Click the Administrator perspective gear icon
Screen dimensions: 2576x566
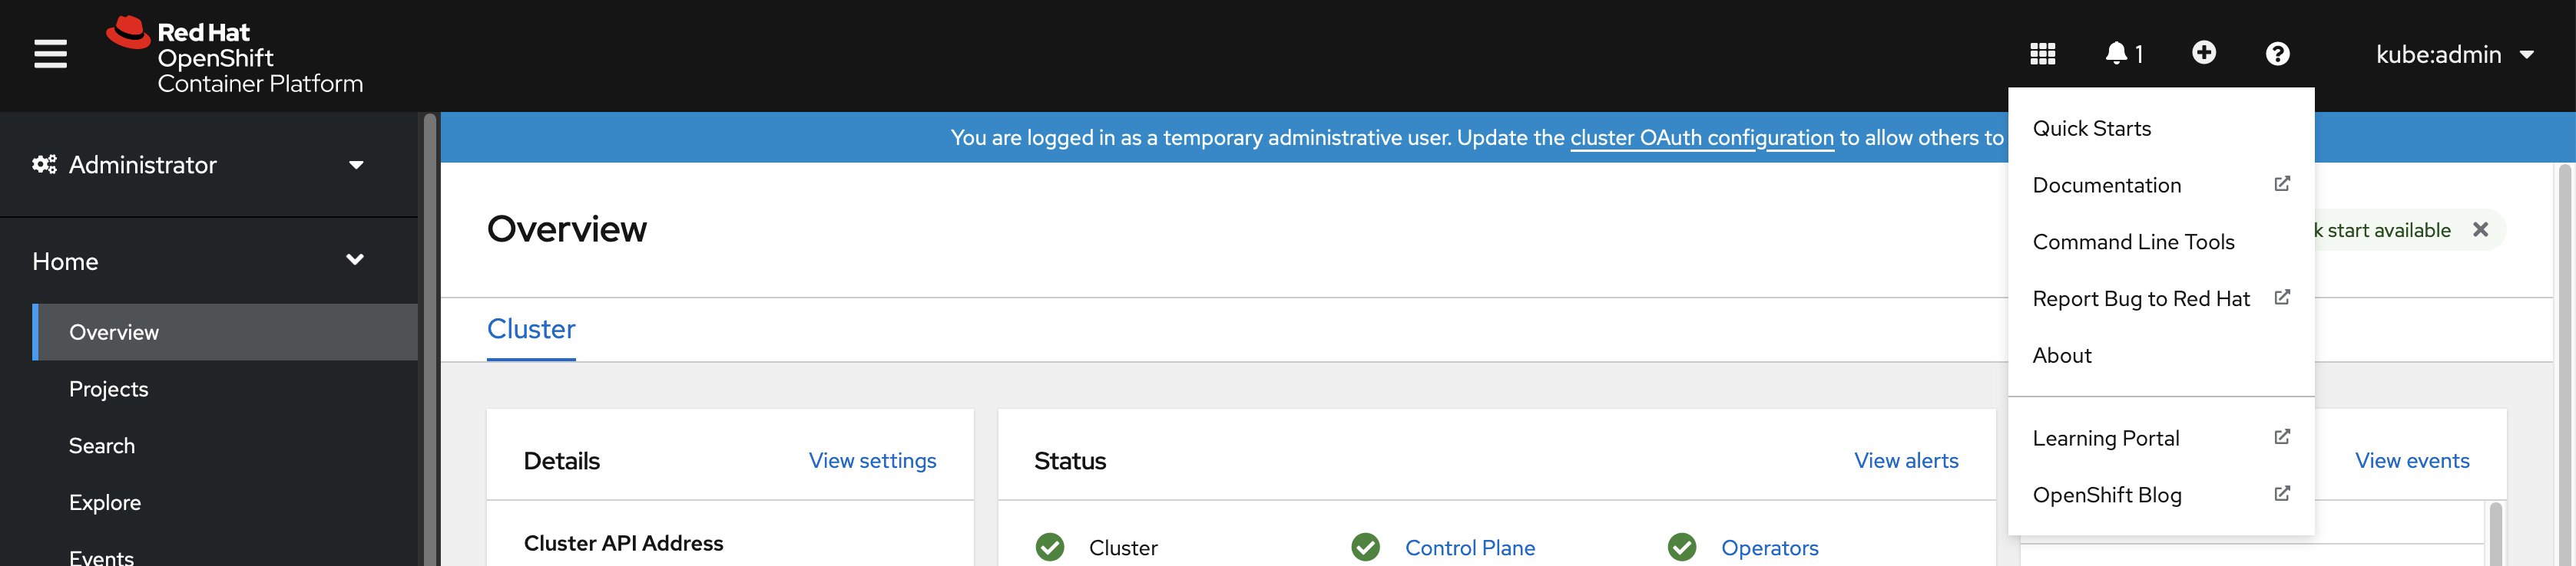[44, 163]
